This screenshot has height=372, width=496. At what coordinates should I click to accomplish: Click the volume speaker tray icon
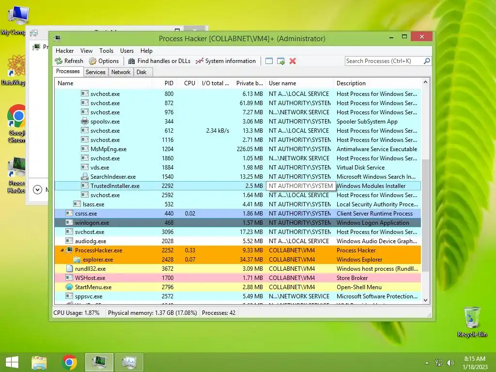tap(450, 362)
